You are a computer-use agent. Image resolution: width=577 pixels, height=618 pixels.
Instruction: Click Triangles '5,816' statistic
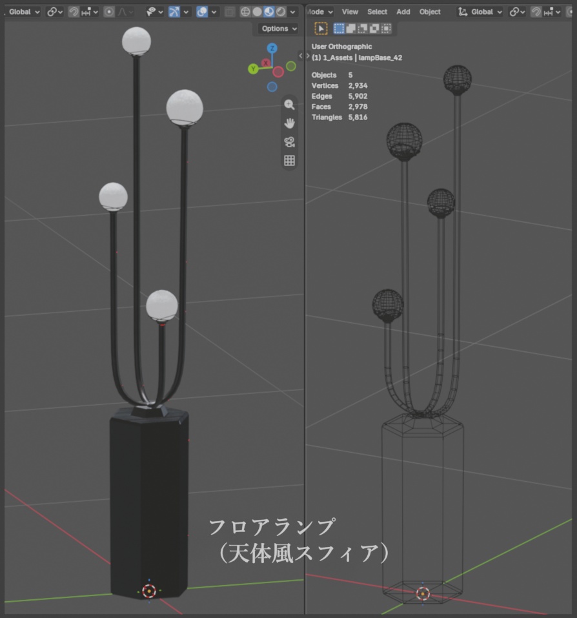tap(358, 118)
